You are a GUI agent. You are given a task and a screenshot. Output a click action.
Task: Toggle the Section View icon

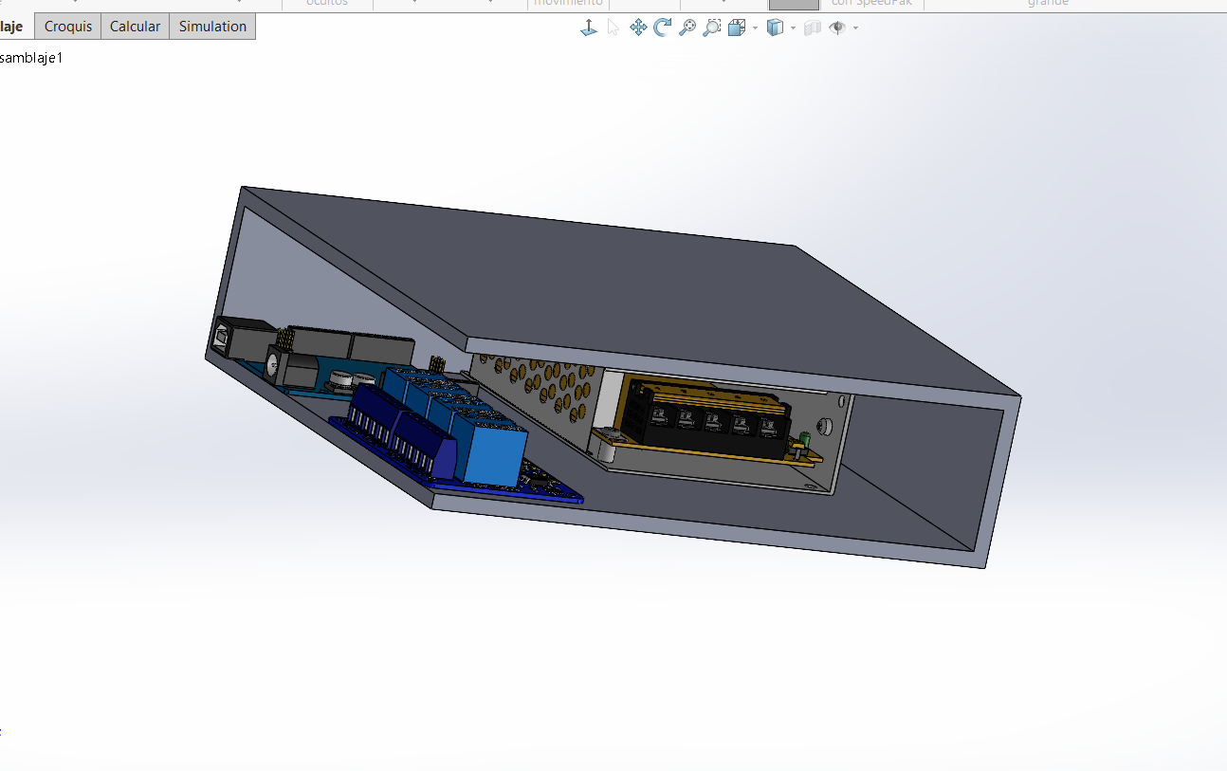(813, 28)
